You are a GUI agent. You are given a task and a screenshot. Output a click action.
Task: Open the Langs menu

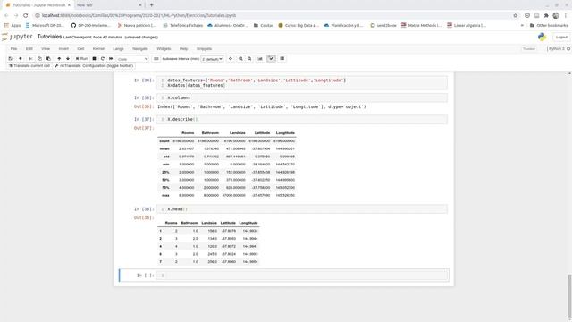point(118,49)
